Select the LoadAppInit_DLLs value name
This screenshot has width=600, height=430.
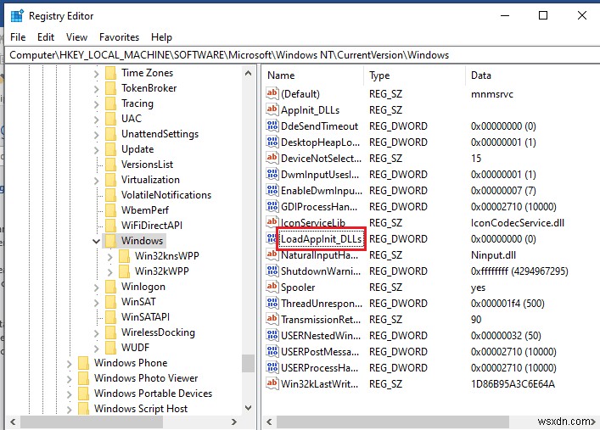pos(321,239)
